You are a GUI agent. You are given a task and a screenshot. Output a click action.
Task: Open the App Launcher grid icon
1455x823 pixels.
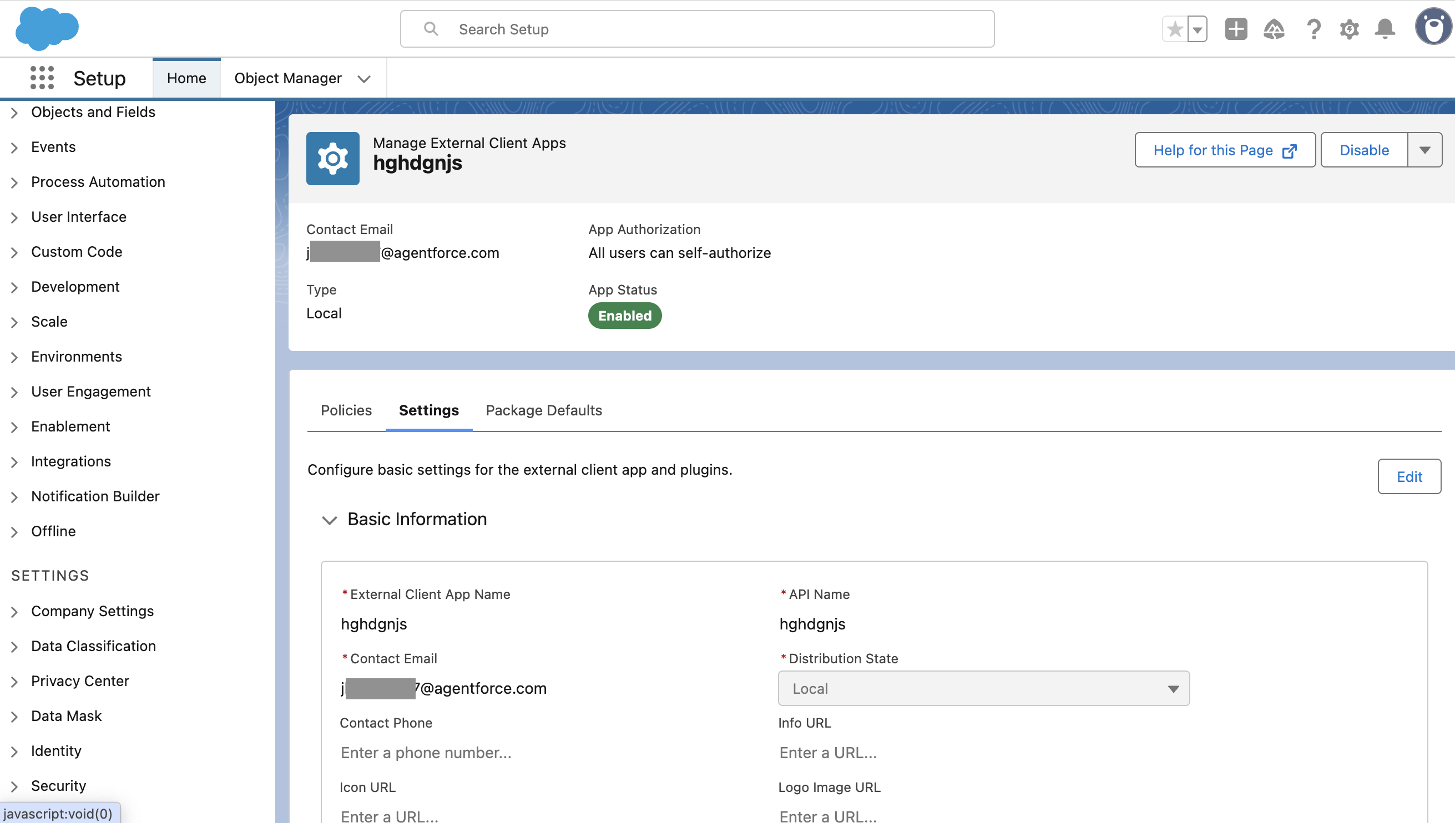pos(42,78)
